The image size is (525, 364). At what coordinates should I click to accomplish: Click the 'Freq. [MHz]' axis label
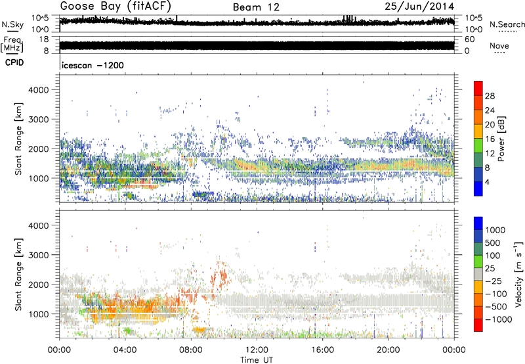(x=12, y=45)
